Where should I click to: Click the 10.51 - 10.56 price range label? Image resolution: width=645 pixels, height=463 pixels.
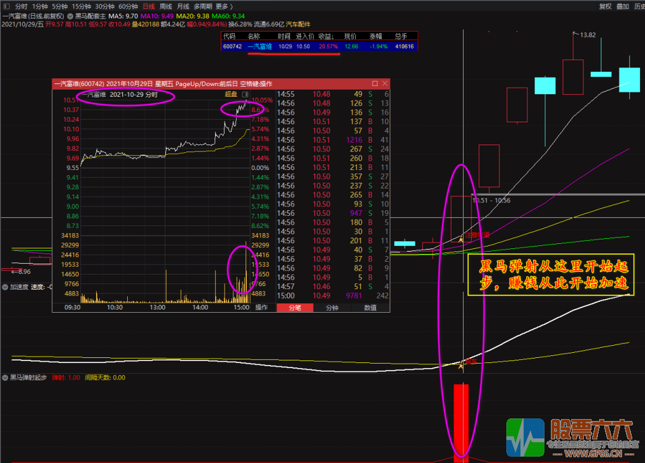point(491,201)
